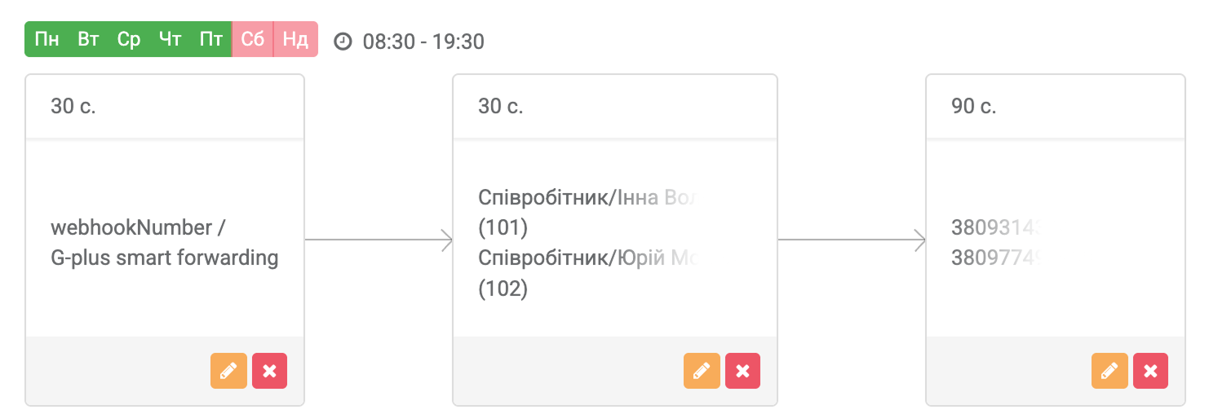
Task: Click the 90 с. step header
Action: 1055,106
